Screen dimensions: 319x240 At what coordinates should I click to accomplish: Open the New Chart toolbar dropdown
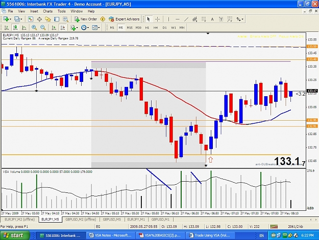[x=7, y=19]
